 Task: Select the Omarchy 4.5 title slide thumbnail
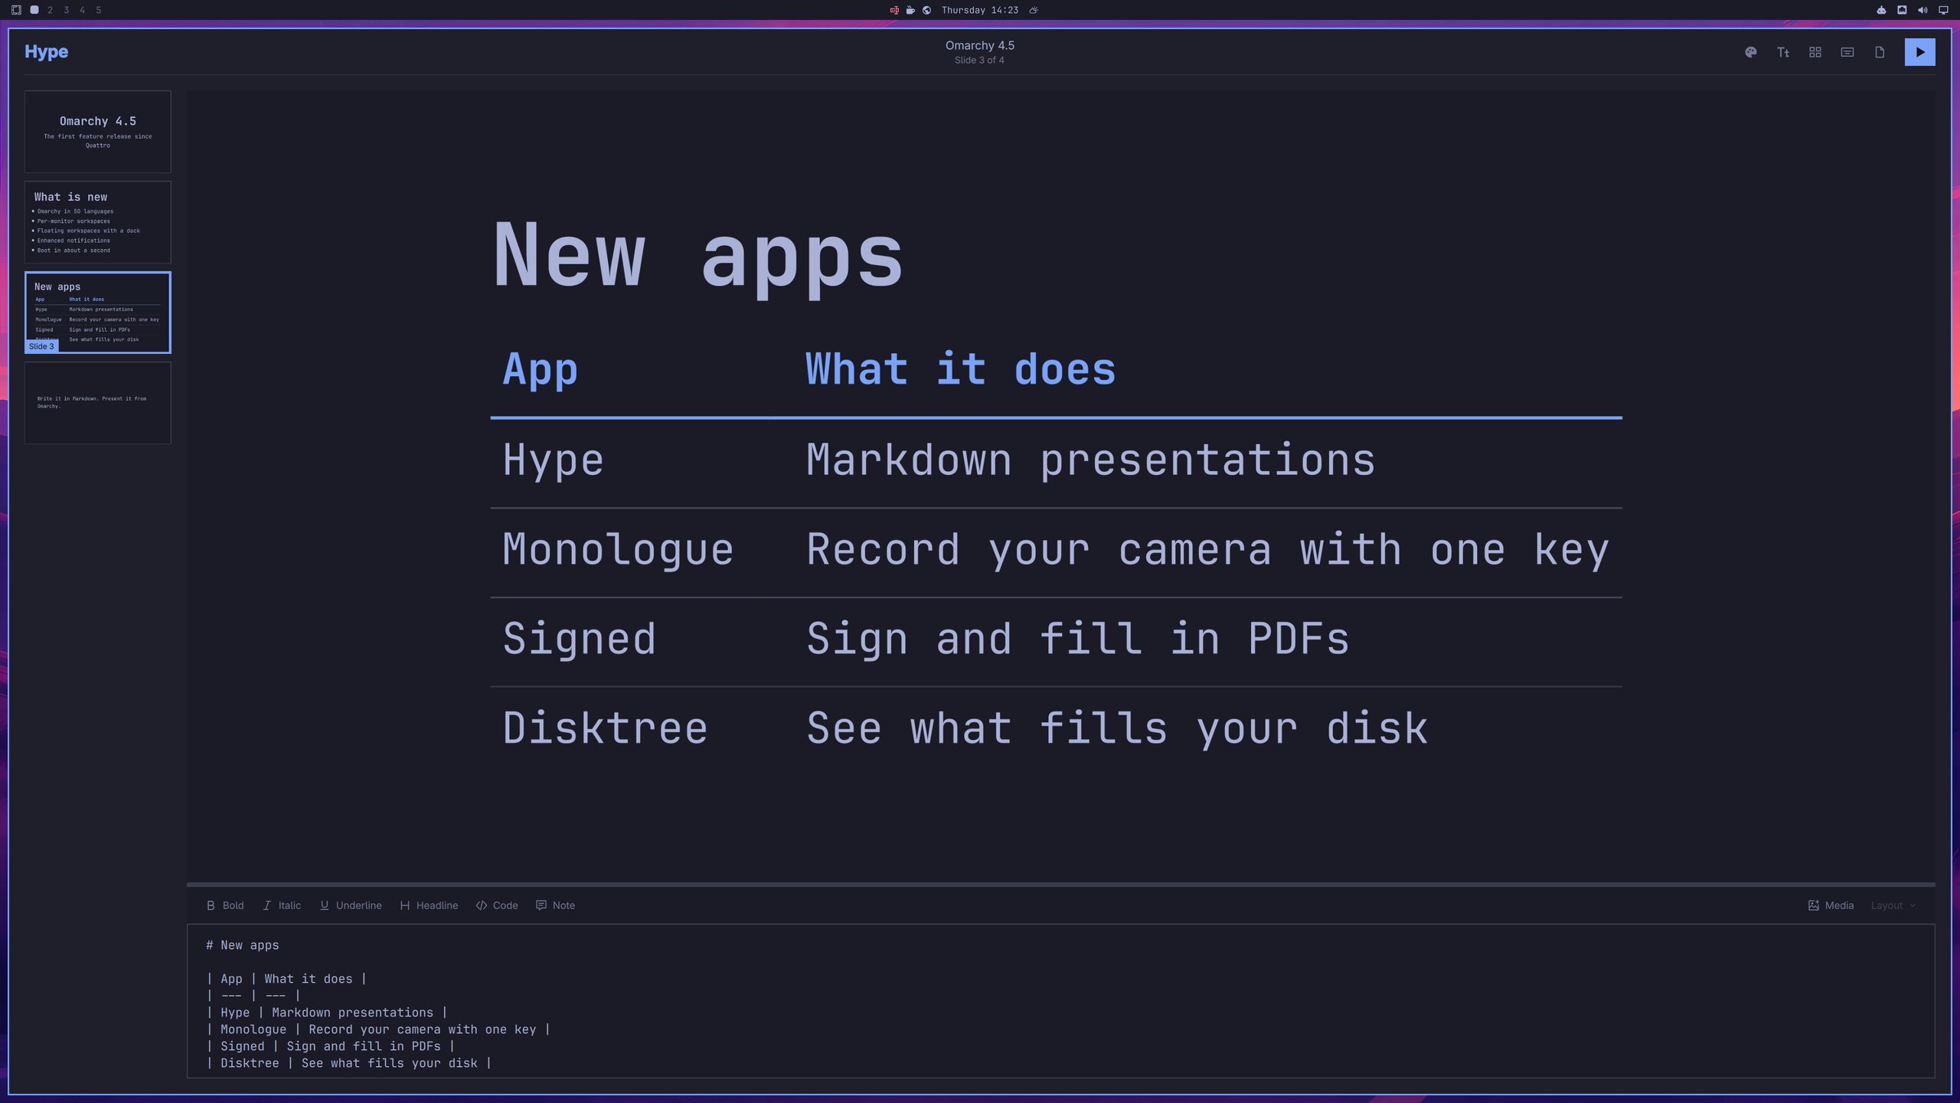98,132
